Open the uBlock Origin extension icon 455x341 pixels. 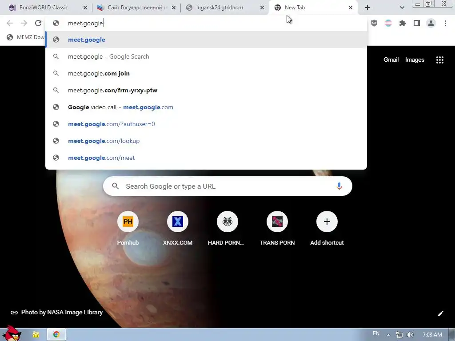(374, 23)
